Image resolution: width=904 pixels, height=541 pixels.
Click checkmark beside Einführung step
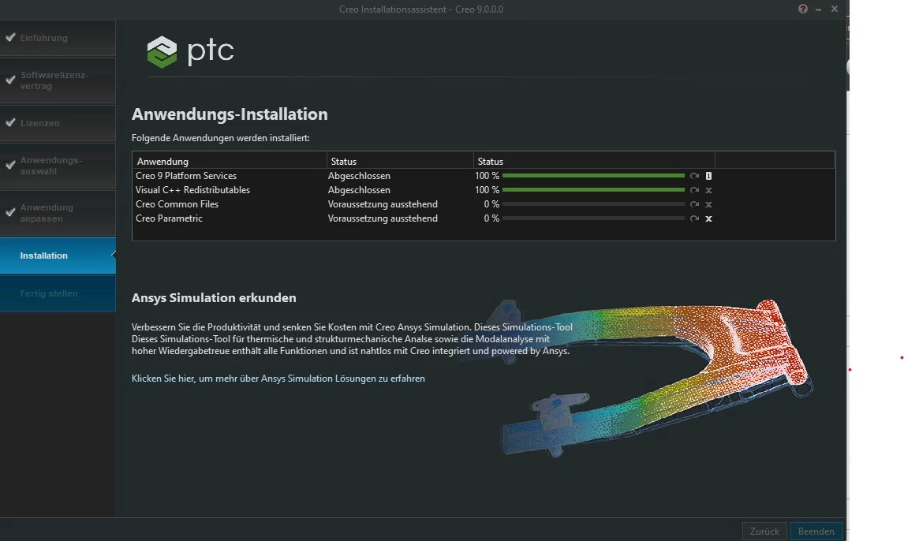click(10, 37)
